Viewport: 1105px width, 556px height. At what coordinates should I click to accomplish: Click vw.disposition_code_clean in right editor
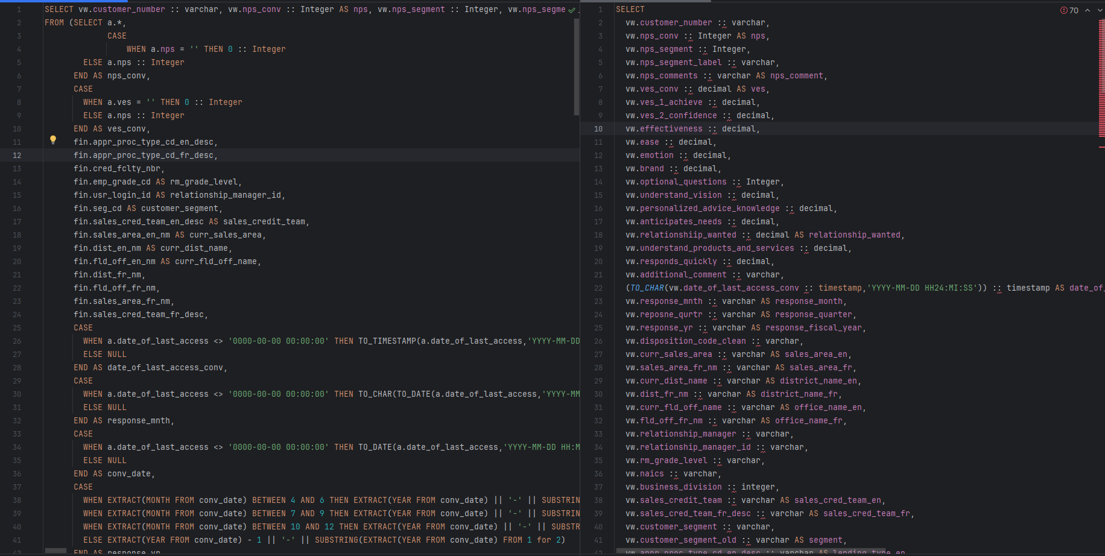pos(686,341)
